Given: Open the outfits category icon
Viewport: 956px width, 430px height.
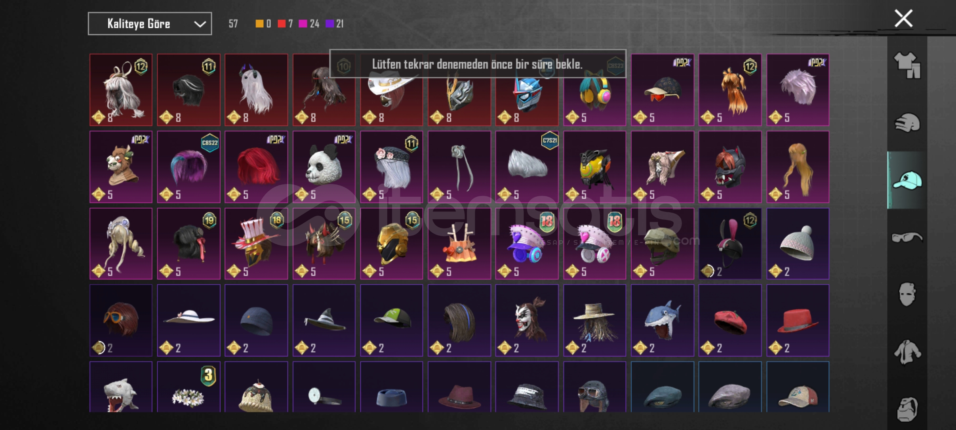Looking at the screenshot, I should tap(907, 65).
